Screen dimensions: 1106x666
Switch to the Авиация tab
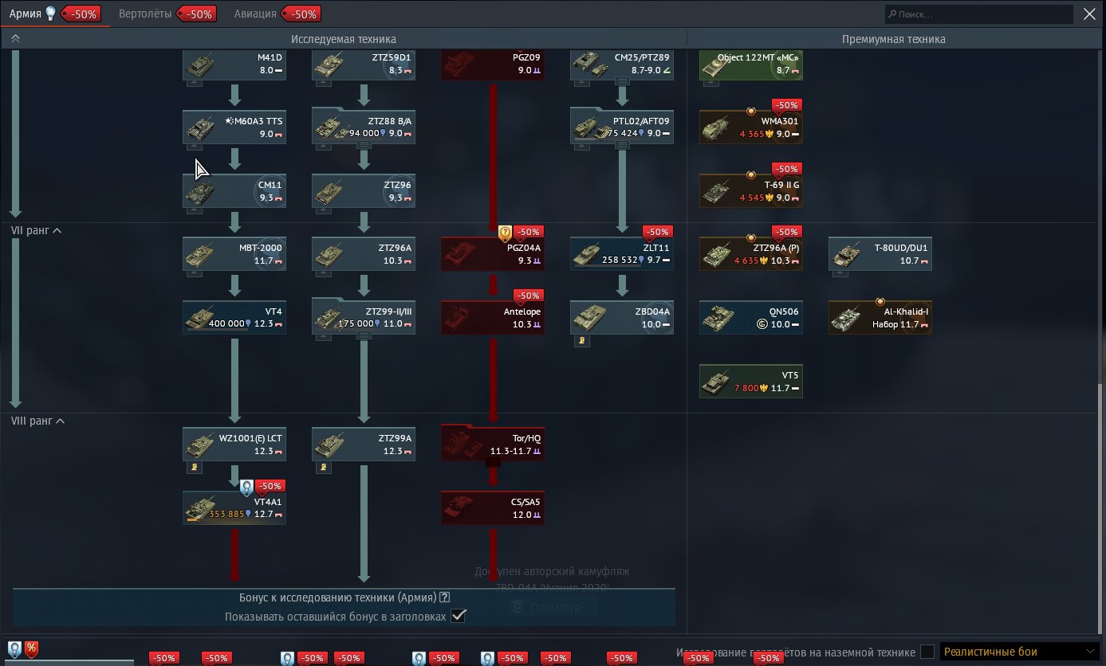[255, 14]
